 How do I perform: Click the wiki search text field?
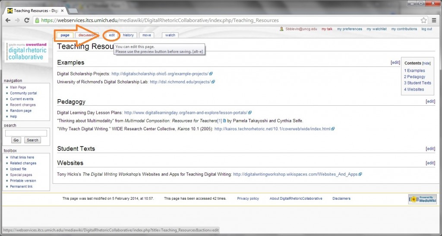click(26, 133)
